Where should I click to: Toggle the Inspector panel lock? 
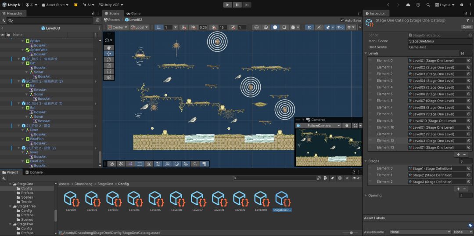[x=465, y=13]
